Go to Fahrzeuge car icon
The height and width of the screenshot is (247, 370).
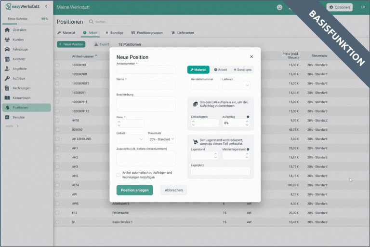tap(7, 49)
